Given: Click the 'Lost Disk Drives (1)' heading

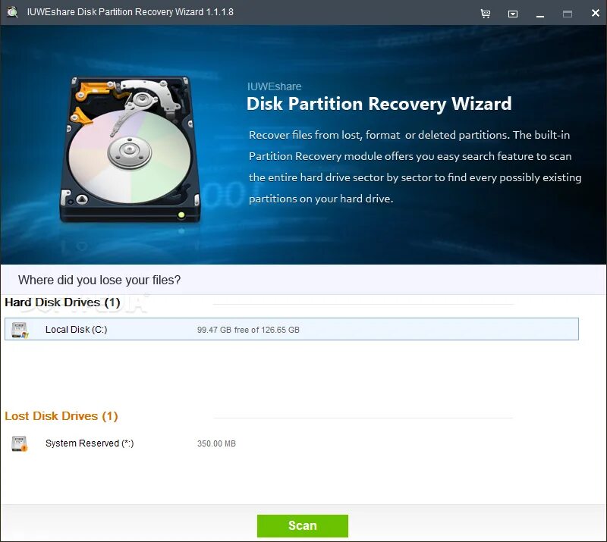Looking at the screenshot, I should 61,416.
